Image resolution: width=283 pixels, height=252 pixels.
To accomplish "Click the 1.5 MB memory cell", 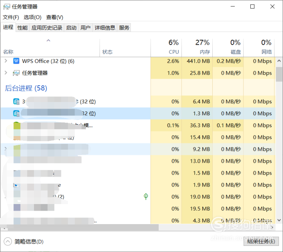I will pos(197,173).
